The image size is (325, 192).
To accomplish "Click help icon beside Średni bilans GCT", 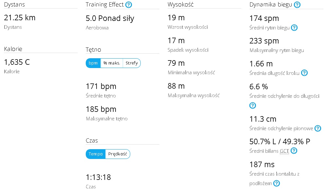I will 294,151.
